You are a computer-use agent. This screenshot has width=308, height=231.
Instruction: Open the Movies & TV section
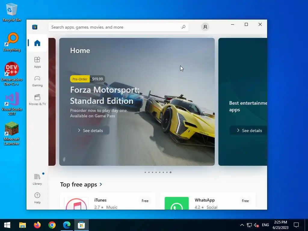[x=37, y=100]
